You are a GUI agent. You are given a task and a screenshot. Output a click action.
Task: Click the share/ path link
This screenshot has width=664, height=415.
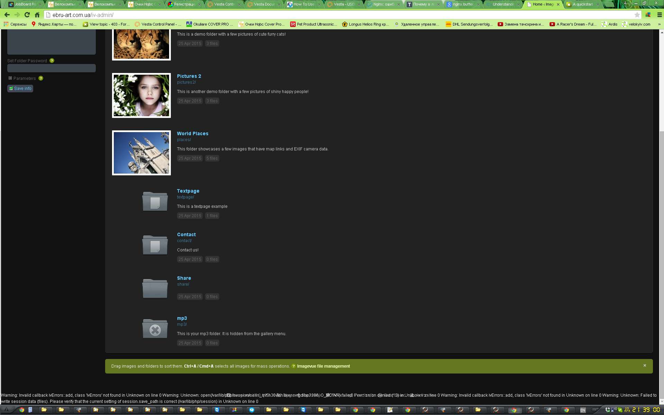[x=183, y=284]
